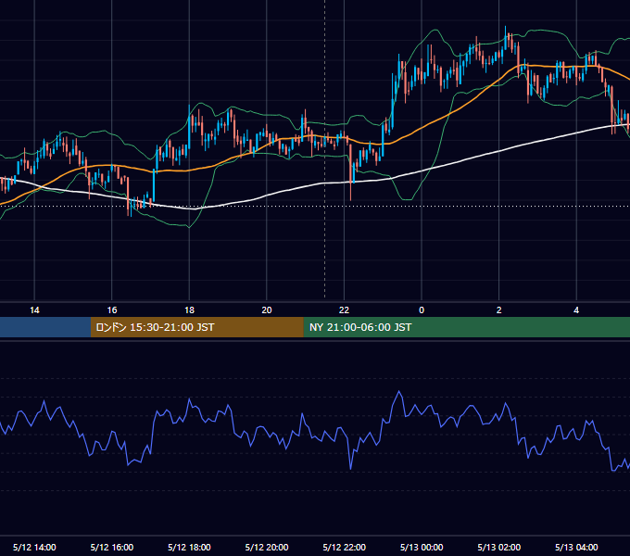Click the 5/12 18:00 label on the lower axis
Viewport: 630px width, 556px height.
pyautogui.click(x=189, y=547)
